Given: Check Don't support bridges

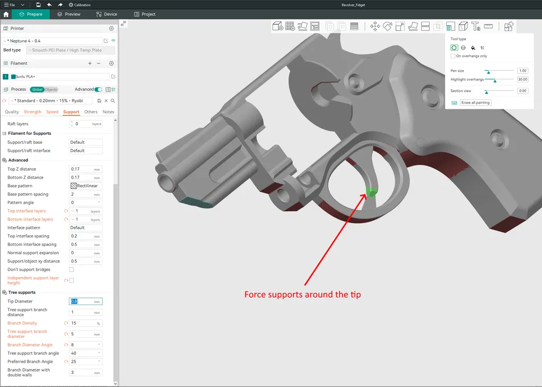Looking at the screenshot, I should [x=71, y=270].
